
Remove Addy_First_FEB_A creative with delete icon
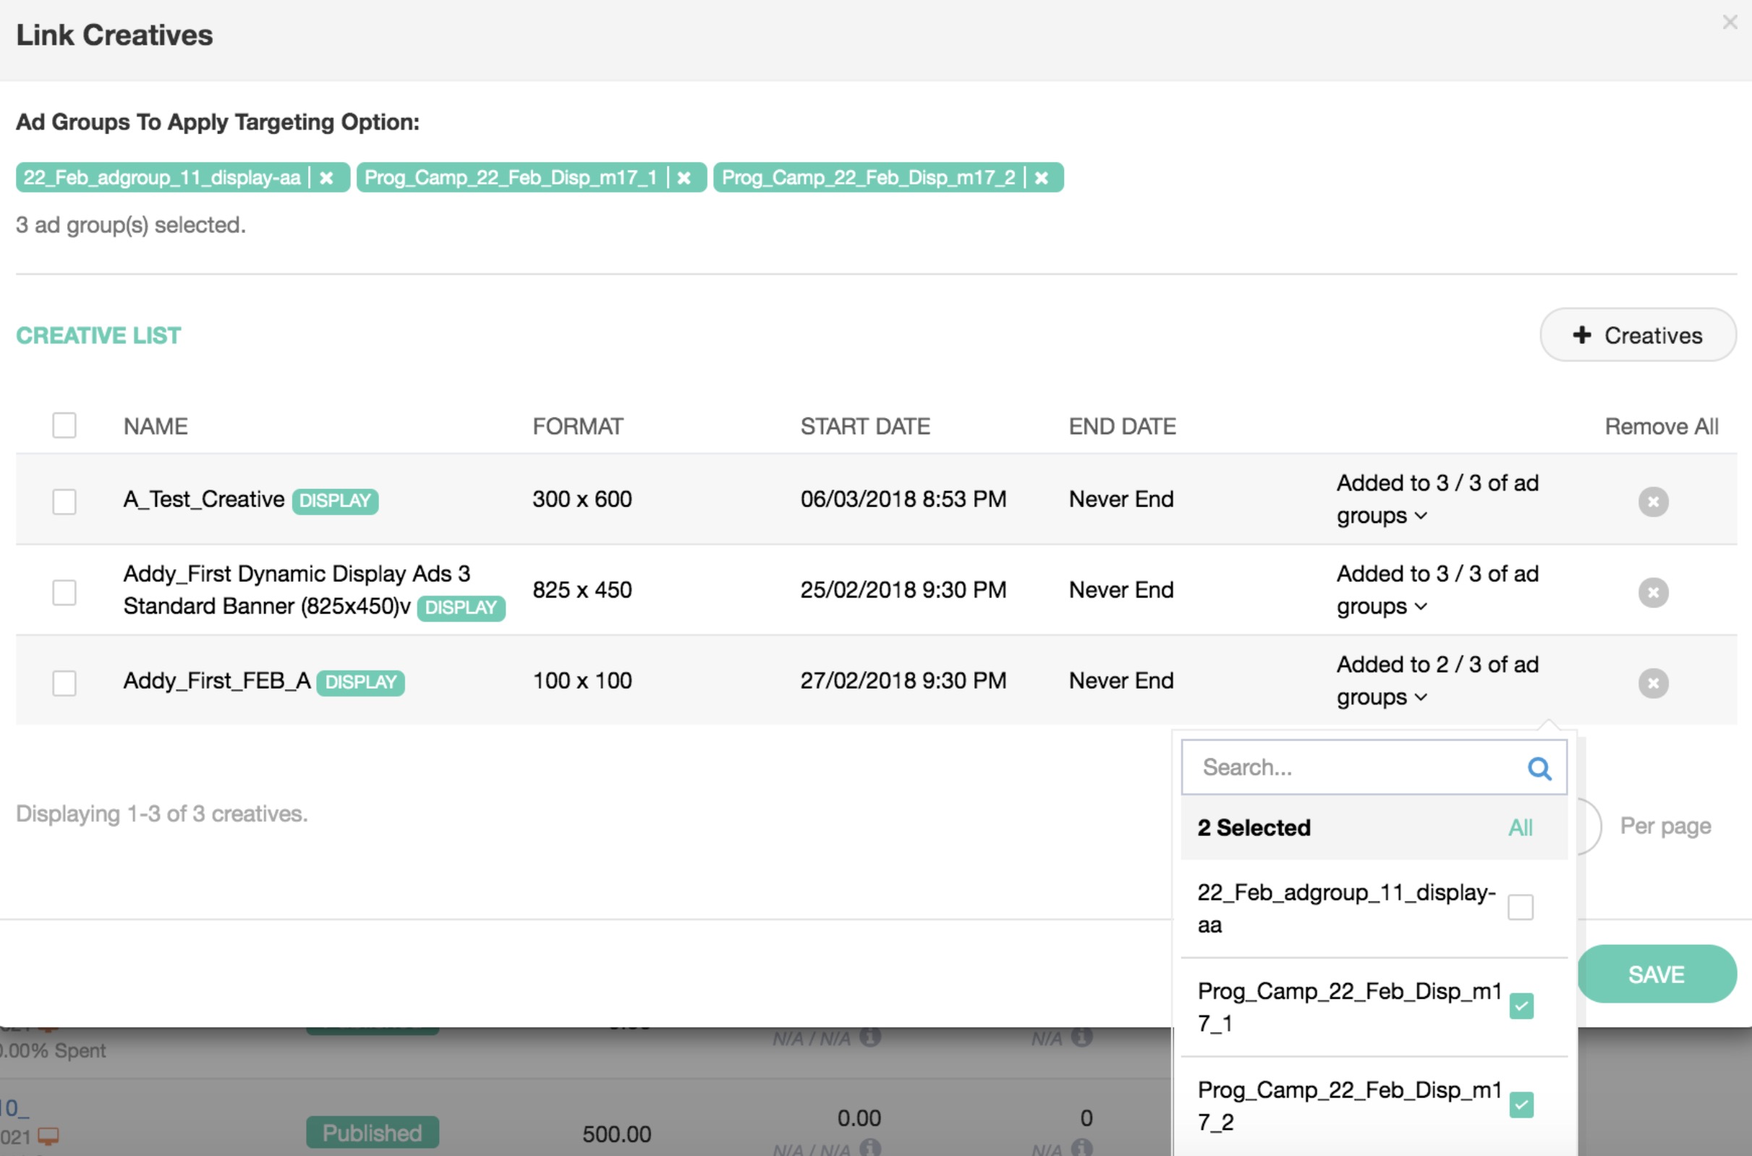[1652, 684]
